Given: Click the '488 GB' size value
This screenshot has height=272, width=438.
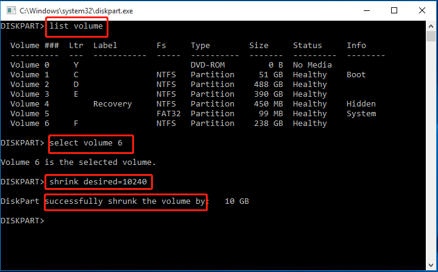Looking at the screenshot, I should (x=269, y=85).
